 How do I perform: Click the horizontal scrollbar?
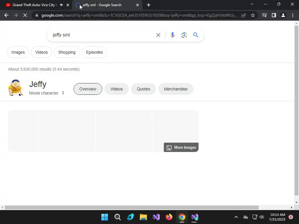(132, 207)
